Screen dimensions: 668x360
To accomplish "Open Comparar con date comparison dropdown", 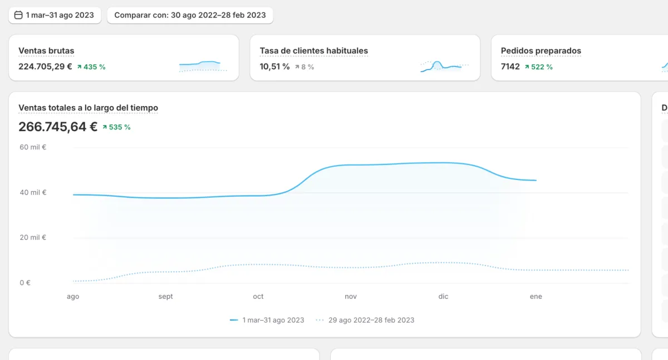I will coord(190,15).
